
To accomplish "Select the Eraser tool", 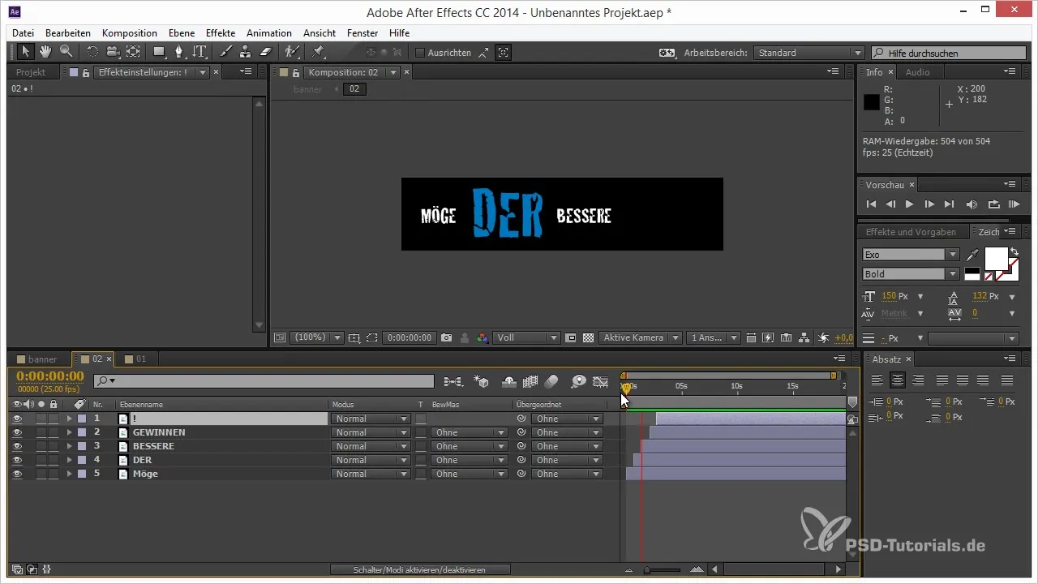I will click(x=265, y=52).
